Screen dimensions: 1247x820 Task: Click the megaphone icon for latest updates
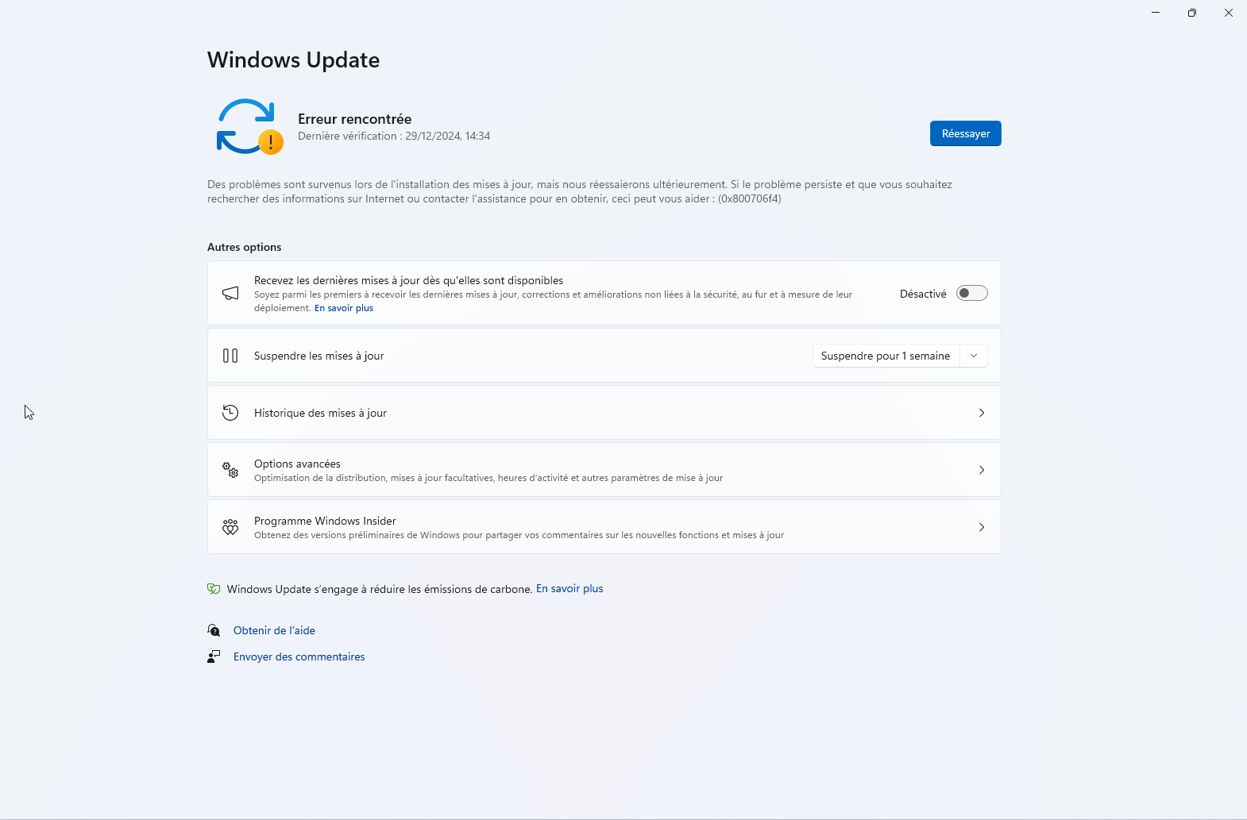tap(230, 294)
